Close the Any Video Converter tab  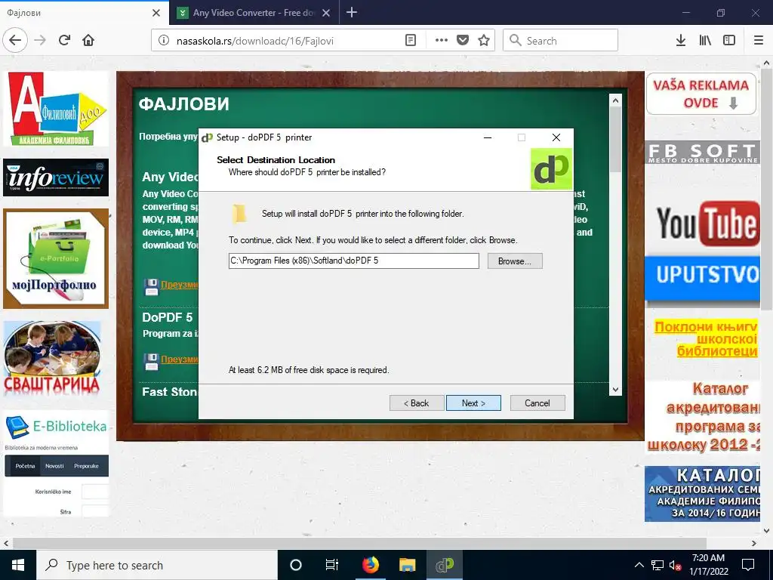tap(326, 13)
